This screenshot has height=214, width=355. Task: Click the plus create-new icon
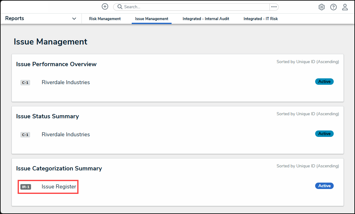pos(105,6)
